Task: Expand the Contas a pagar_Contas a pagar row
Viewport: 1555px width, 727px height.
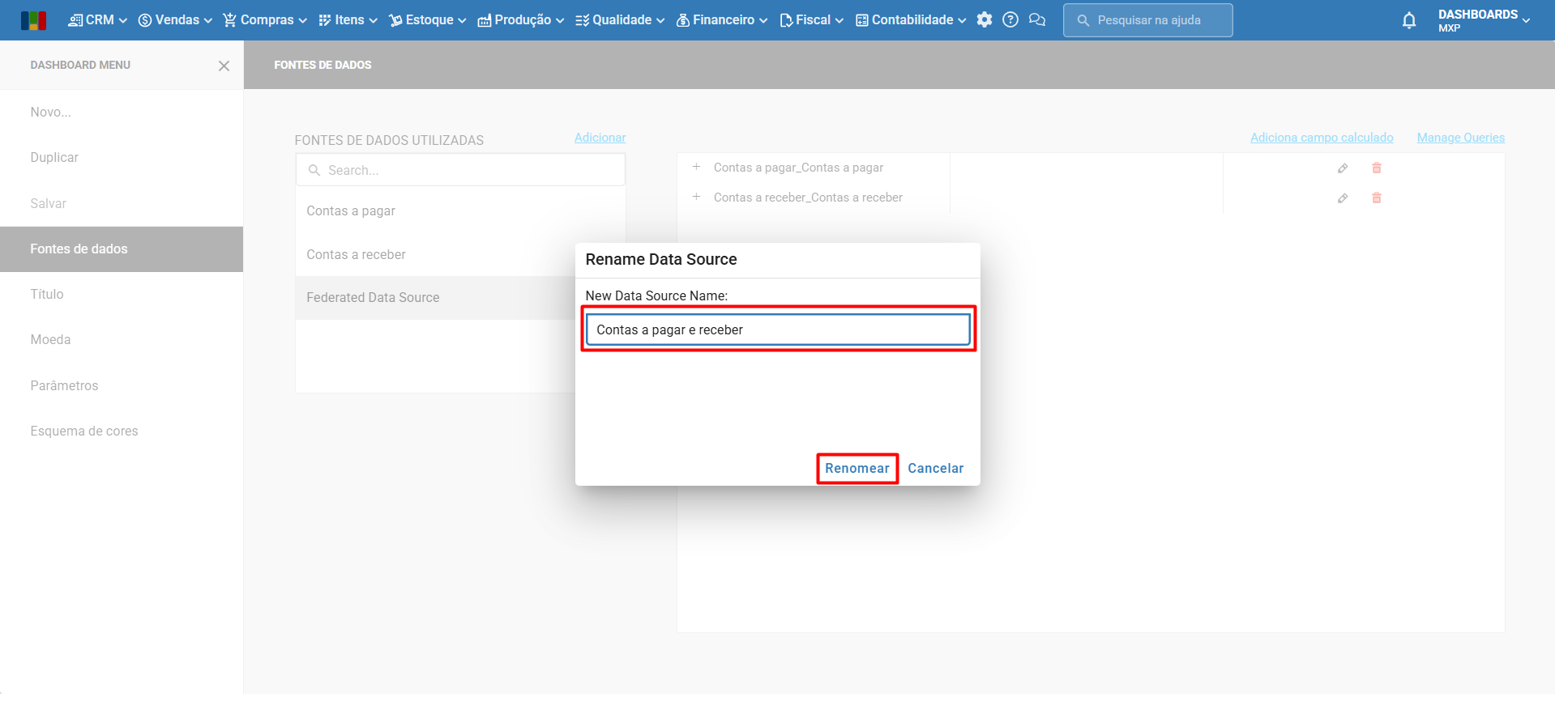Action: click(696, 168)
